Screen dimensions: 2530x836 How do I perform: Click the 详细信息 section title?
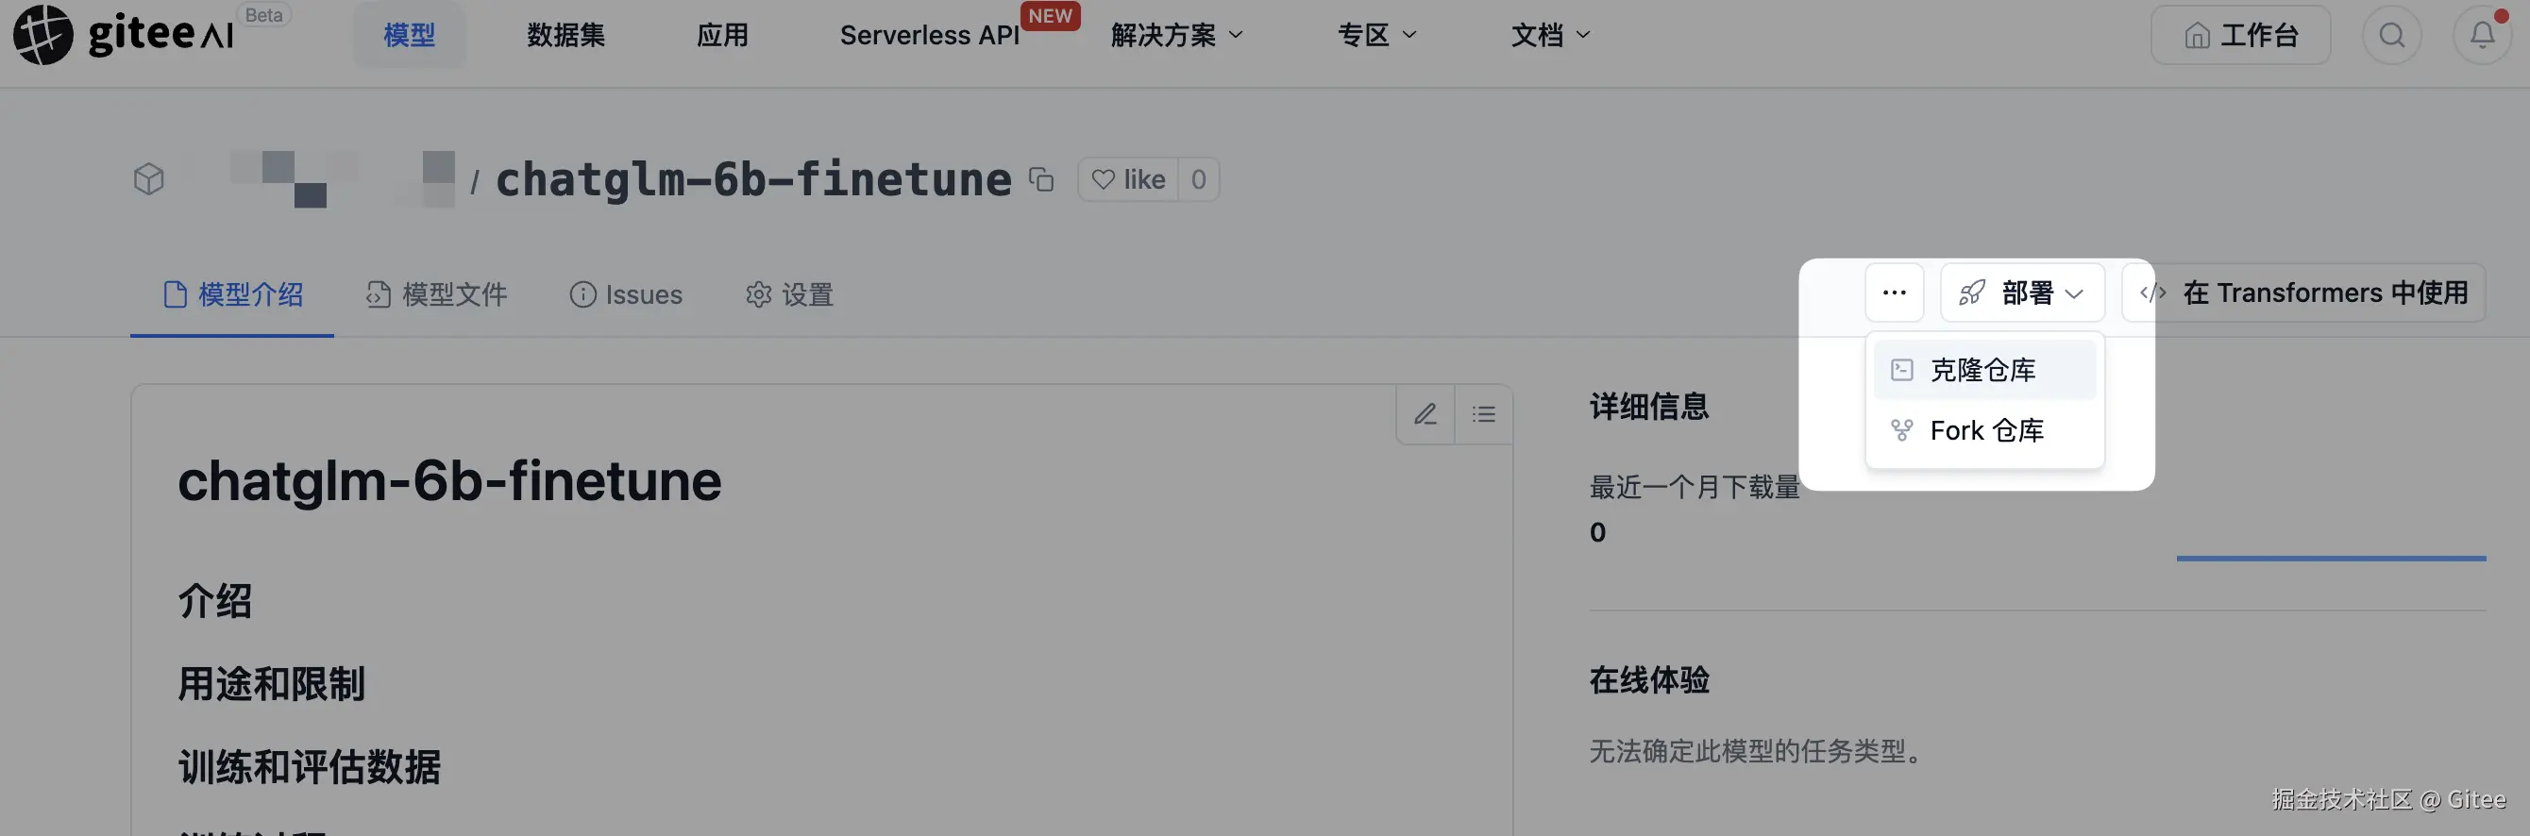click(1649, 407)
